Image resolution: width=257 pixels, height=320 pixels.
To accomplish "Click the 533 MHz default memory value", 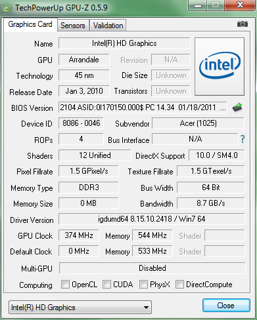I will pyautogui.click(x=152, y=251).
